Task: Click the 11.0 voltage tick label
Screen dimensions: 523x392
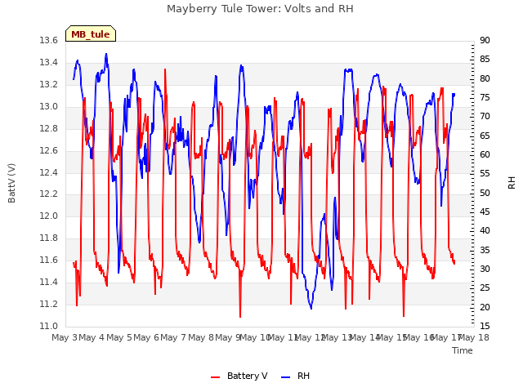Action: click(x=48, y=327)
